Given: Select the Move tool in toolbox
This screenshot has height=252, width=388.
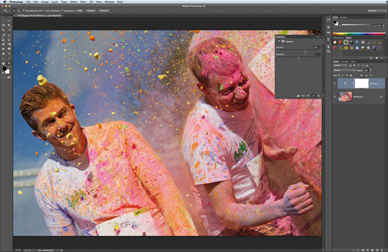Looking at the screenshot, I should coord(9,21).
